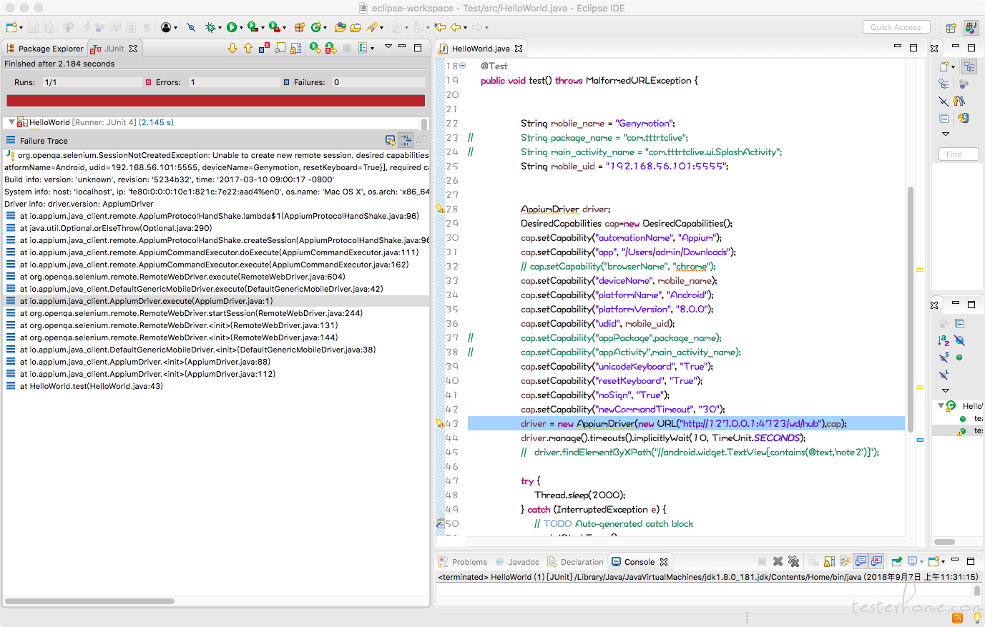Toggle Show Console When Standard Out Changes
The height and width of the screenshot is (627, 985).
(x=861, y=561)
